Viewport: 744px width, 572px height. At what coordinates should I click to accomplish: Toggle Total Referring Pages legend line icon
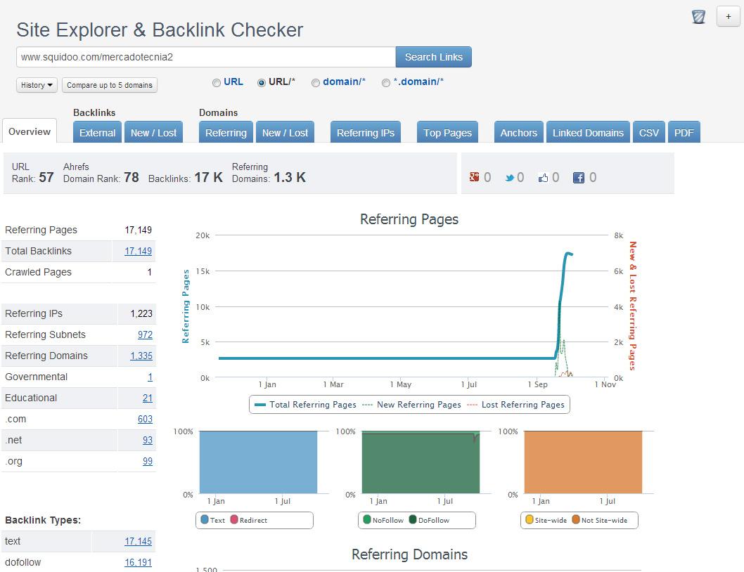(x=260, y=405)
